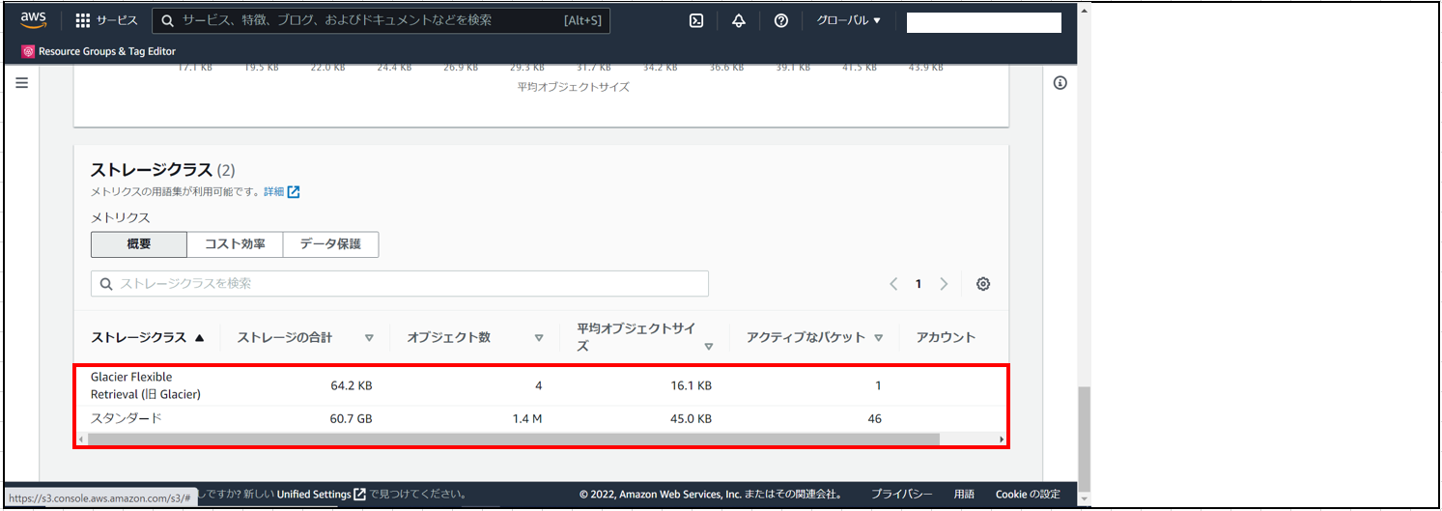Go to the previous page arrow
Viewport: 1442px width, 511px height.
[x=893, y=284]
